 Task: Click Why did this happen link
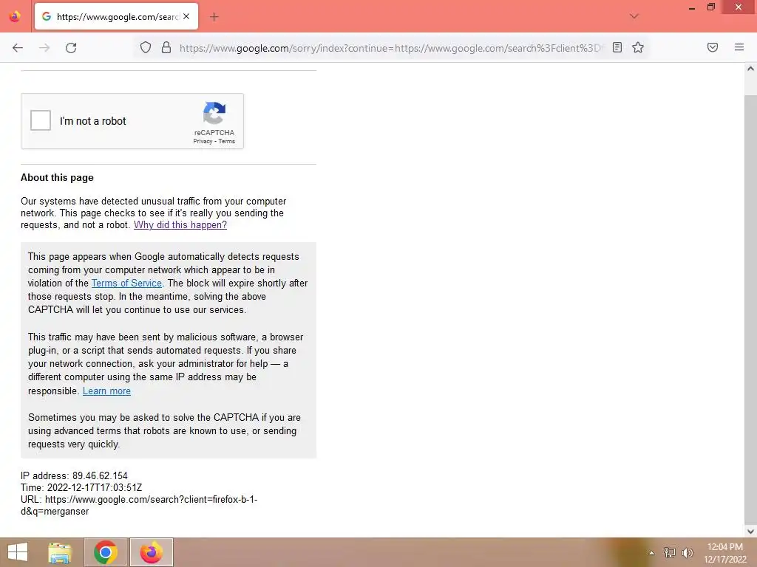(x=180, y=224)
